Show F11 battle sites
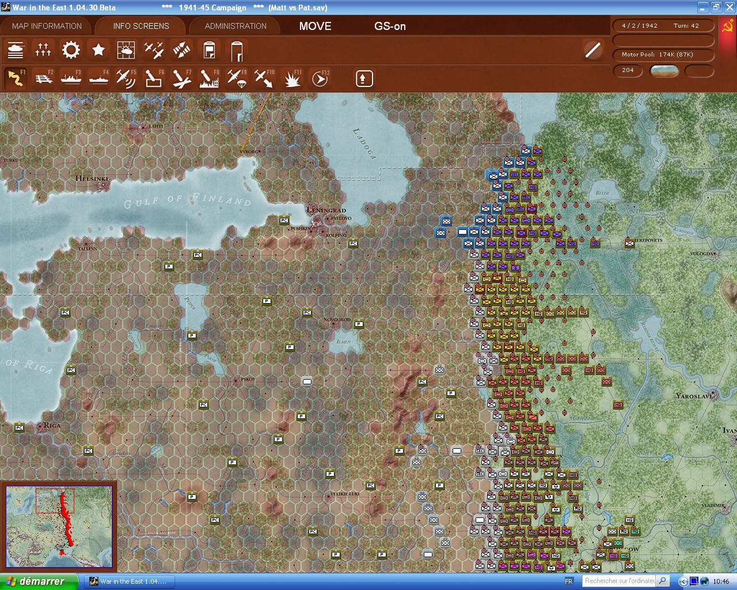This screenshot has width=737, height=590. 292,78
